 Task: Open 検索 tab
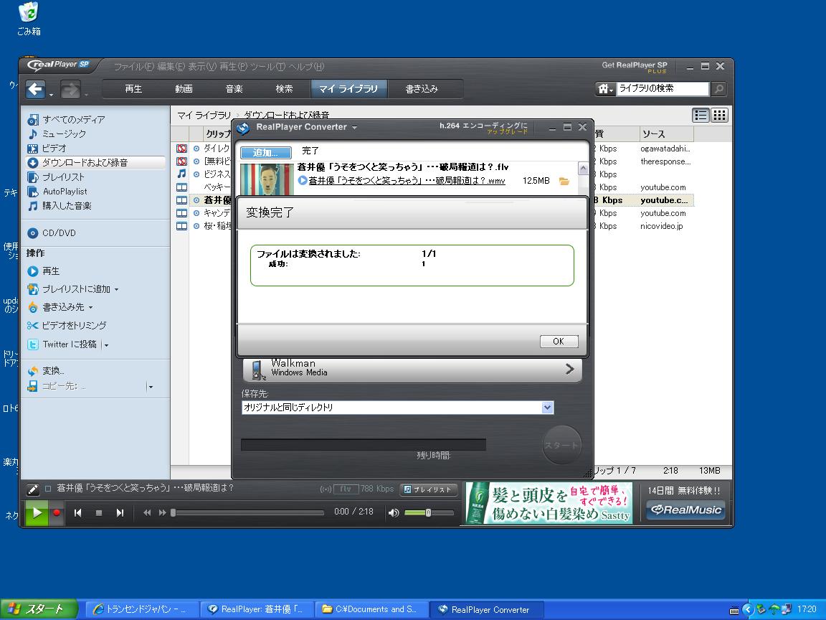(285, 89)
